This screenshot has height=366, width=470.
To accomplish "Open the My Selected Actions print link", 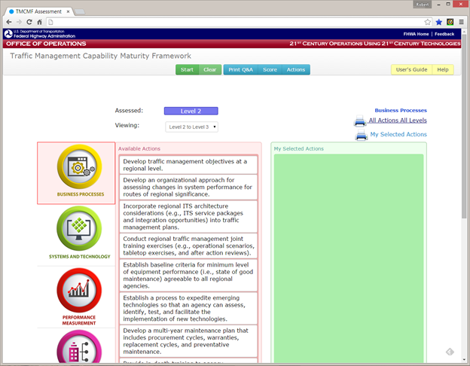I will [398, 134].
